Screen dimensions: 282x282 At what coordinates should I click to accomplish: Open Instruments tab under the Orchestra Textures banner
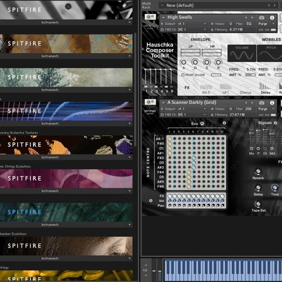(50, 157)
